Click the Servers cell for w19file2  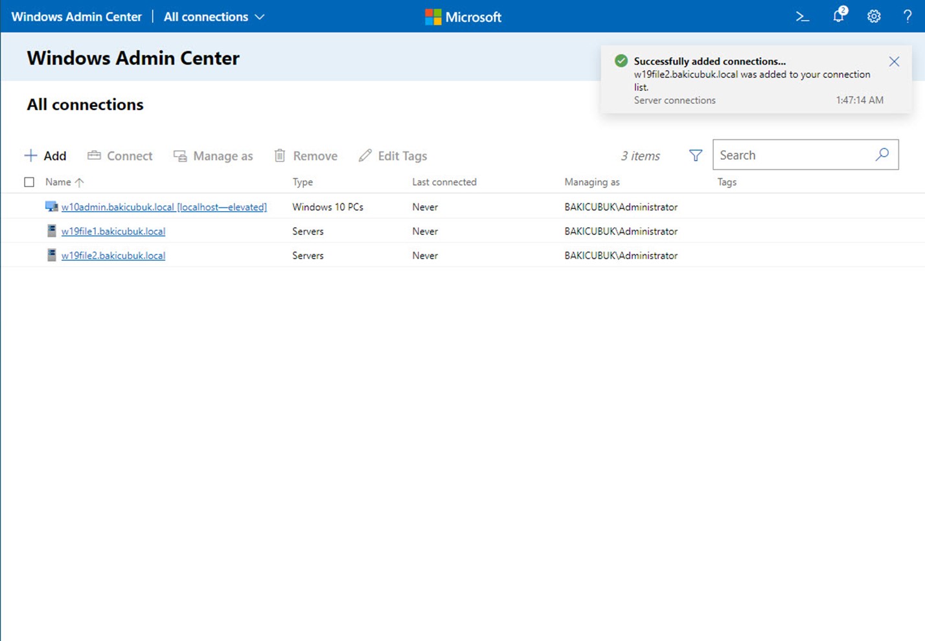[x=308, y=256]
